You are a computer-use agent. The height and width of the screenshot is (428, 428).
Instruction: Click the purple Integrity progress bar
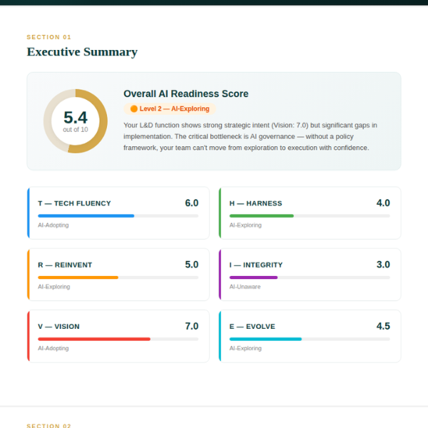(253, 277)
